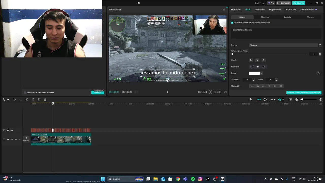Switch to the Seguimiento tab
325x183 pixels.
[x=275, y=10]
